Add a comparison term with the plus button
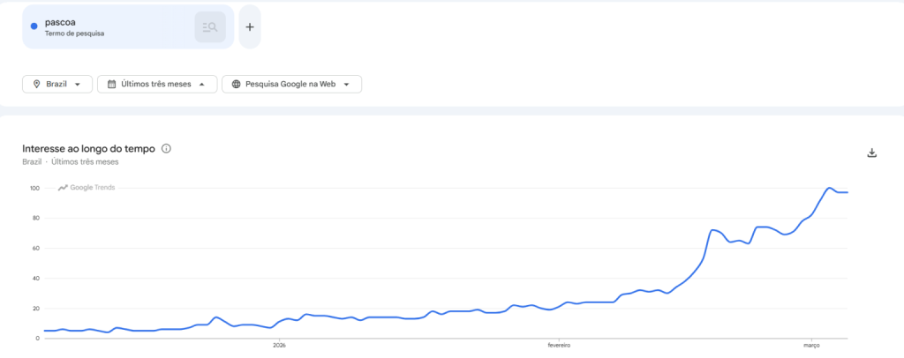The height and width of the screenshot is (358, 904). coord(250,27)
